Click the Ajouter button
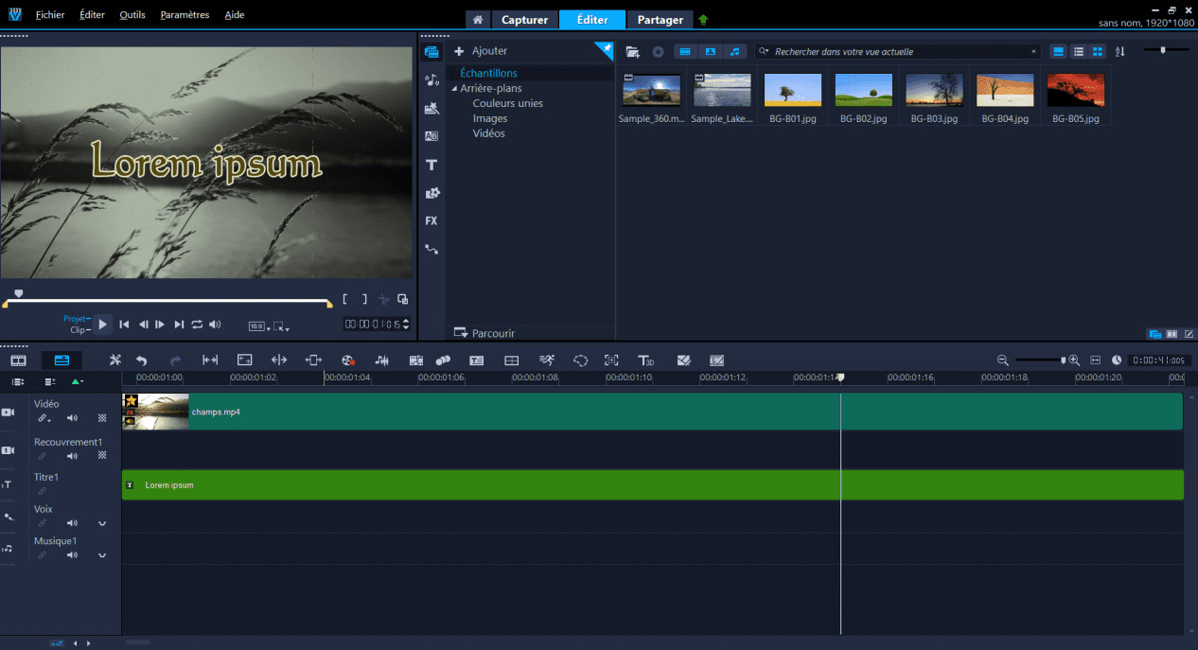 481,51
